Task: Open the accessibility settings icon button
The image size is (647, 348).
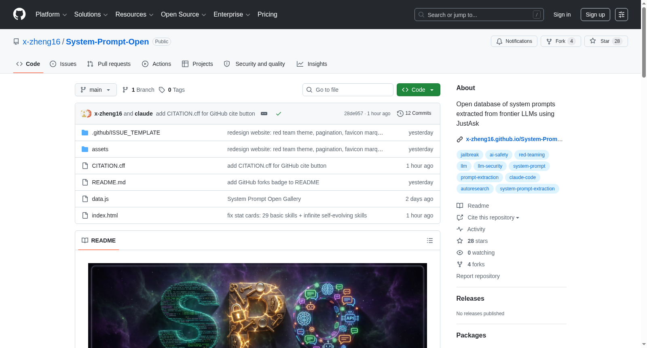Action: pos(622,15)
